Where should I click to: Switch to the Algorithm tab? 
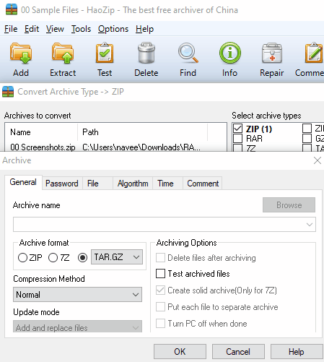point(133,184)
